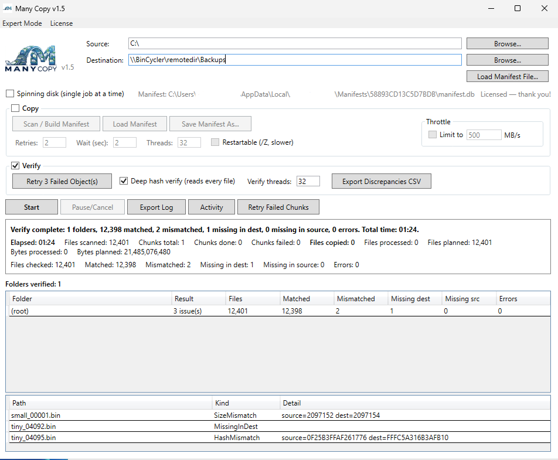Uncheck the Verify section checkbox
The width and height of the screenshot is (558, 460).
(x=15, y=166)
